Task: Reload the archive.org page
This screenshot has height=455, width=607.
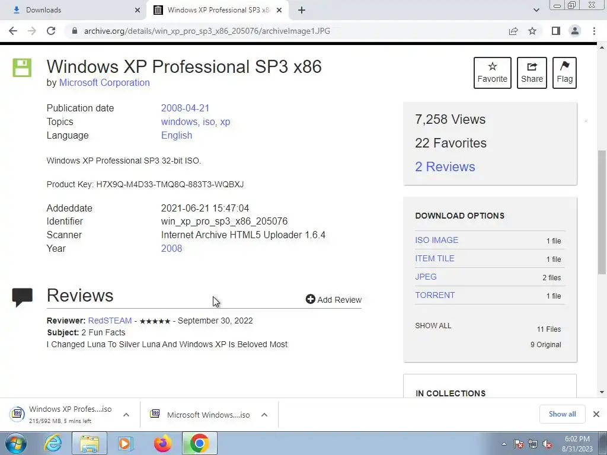Action: [51, 31]
